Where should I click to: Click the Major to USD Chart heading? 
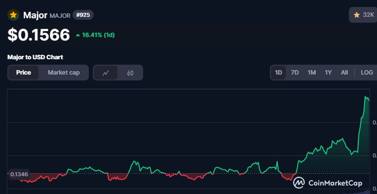pyautogui.click(x=35, y=57)
